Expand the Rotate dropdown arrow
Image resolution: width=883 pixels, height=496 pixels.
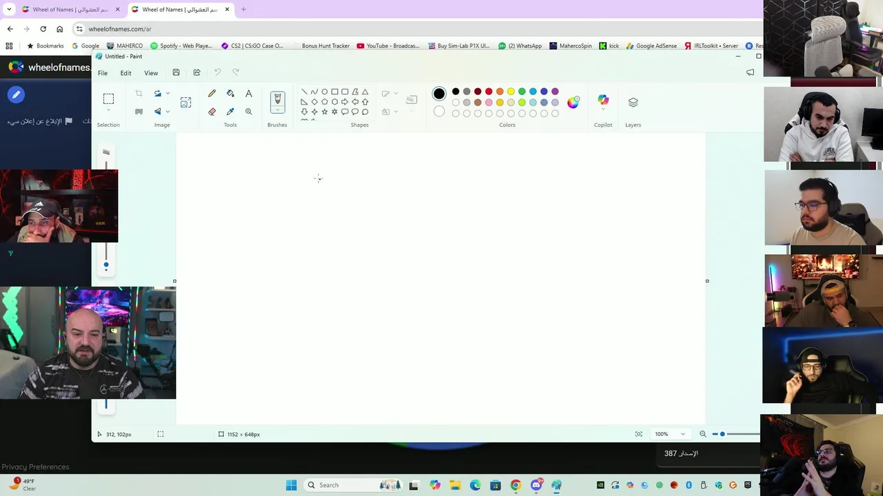[x=167, y=94]
